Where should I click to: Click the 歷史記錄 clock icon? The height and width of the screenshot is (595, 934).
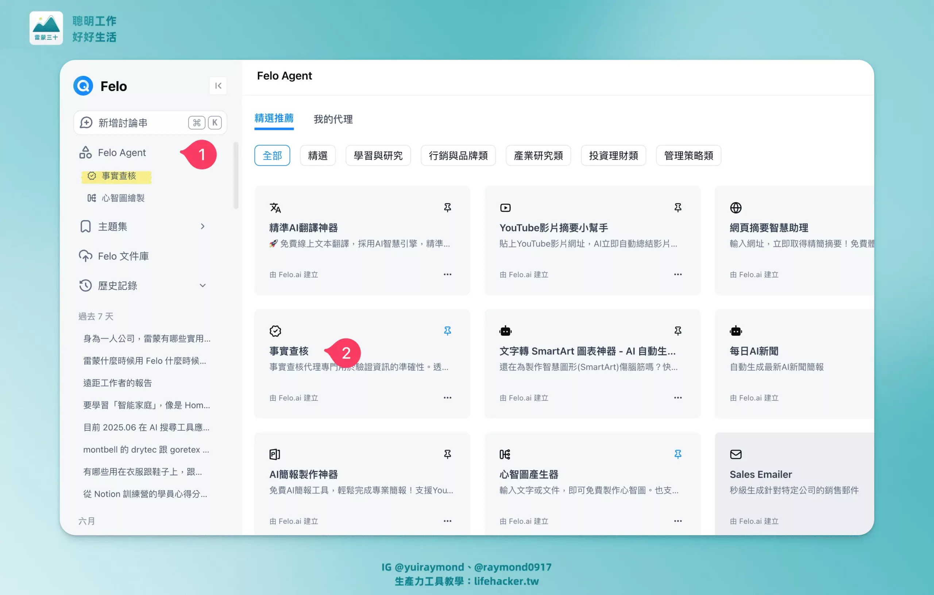click(x=85, y=285)
